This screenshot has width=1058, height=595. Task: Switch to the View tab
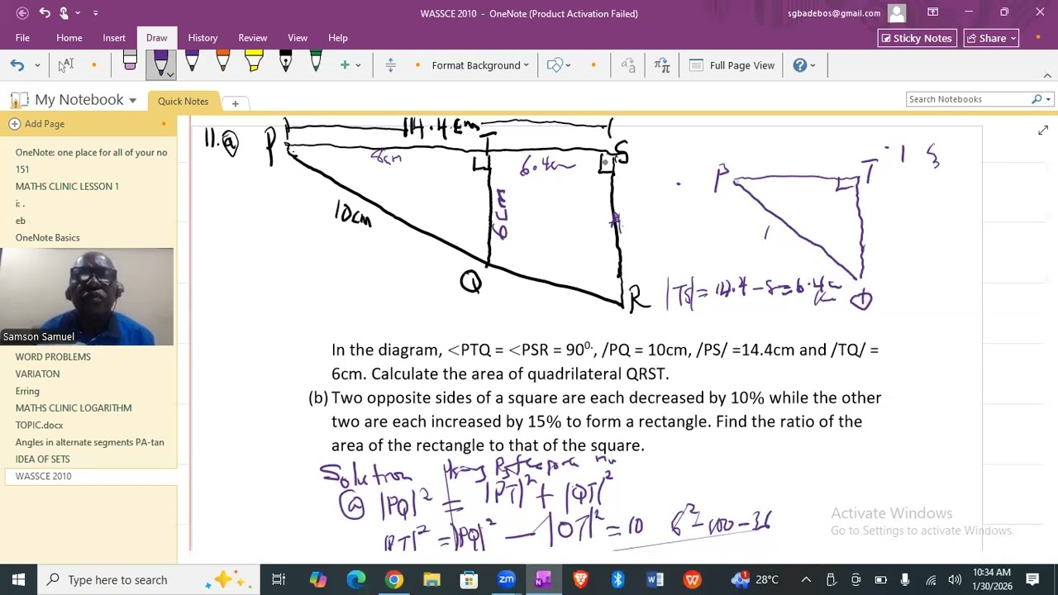tap(298, 38)
